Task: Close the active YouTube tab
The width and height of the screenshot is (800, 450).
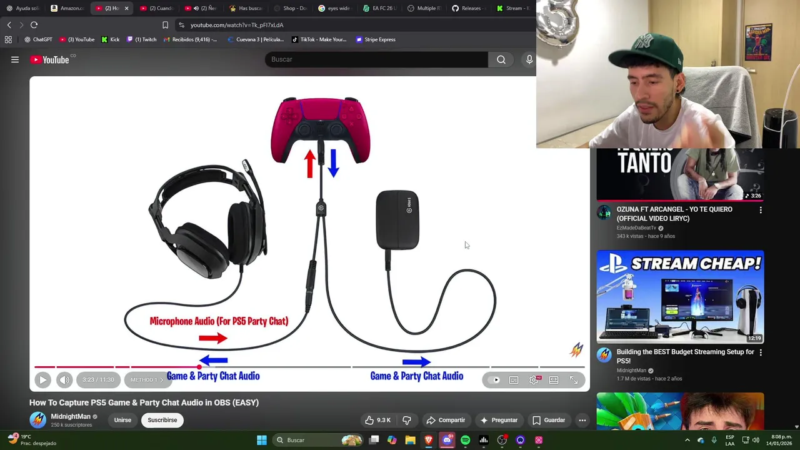Action: coord(126,8)
